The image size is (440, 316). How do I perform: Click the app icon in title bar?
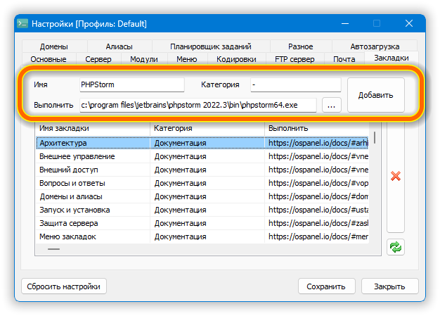22,23
